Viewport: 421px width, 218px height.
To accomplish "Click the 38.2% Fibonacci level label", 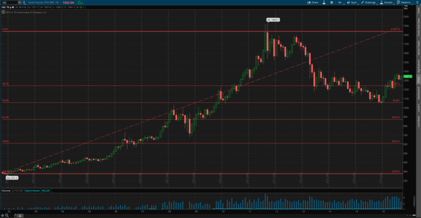I will [5, 84].
